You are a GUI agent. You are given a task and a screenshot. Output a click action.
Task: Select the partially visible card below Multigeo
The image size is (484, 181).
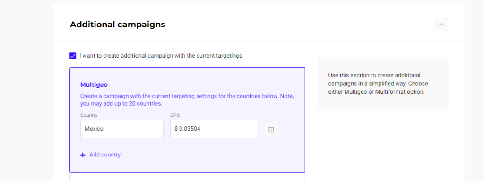(187, 177)
